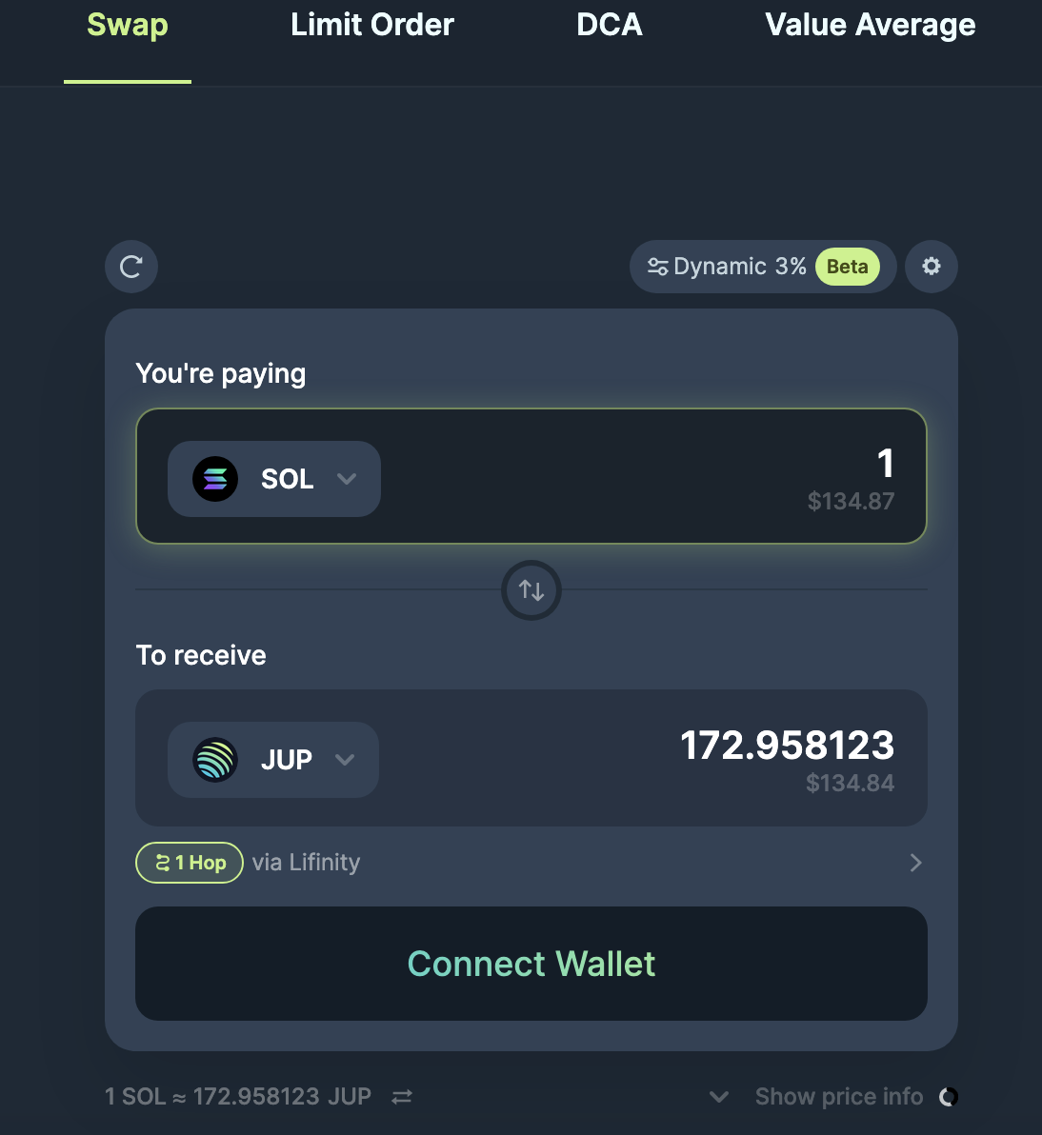Open the JUP token dropdown
Image resolution: width=1042 pixels, height=1135 pixels.
[x=345, y=760]
